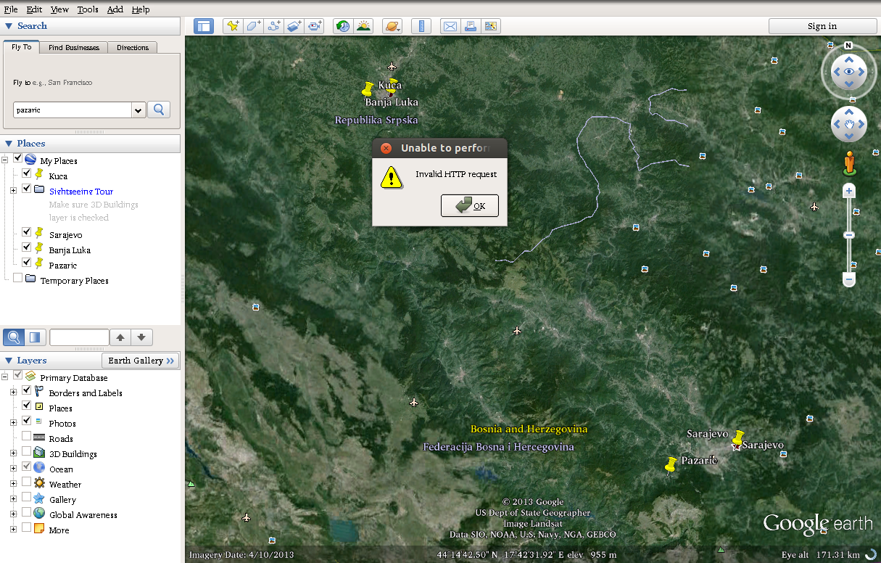Add a path from toolbar
The image size is (881, 563).
point(274,26)
